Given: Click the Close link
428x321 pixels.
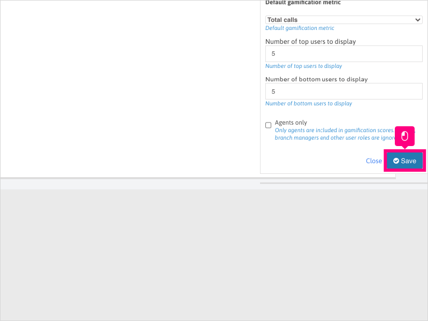Looking at the screenshot, I should [373, 161].
